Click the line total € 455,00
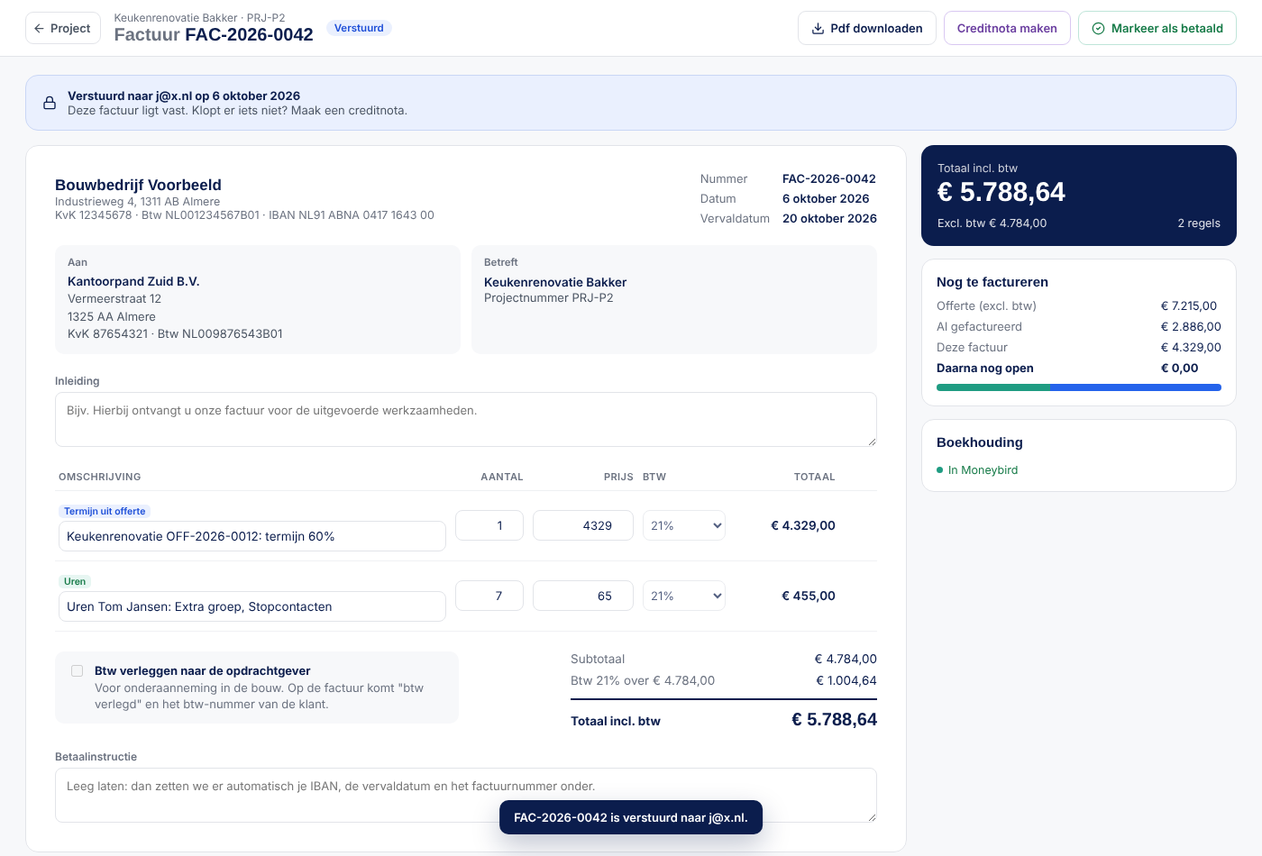The width and height of the screenshot is (1262, 856). (x=809, y=596)
